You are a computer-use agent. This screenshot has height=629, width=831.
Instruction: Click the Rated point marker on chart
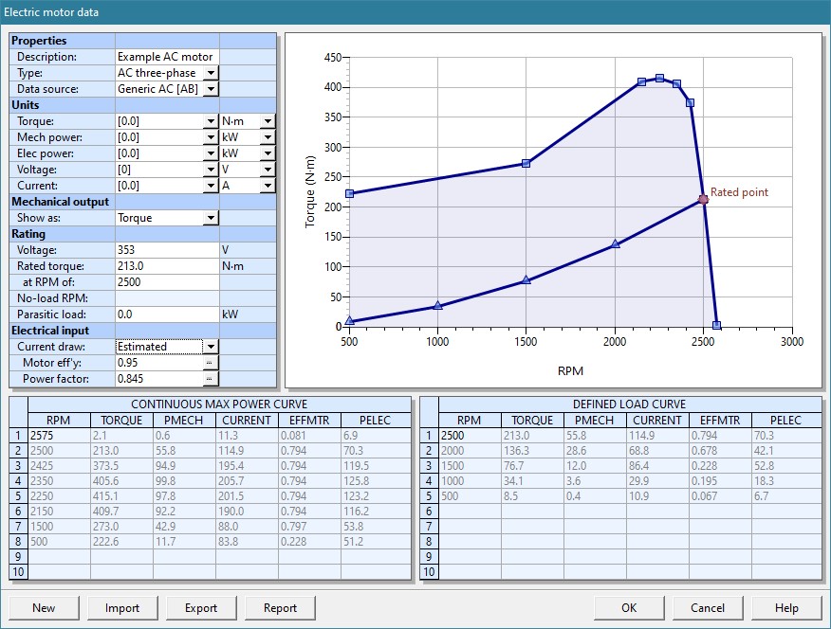click(703, 200)
